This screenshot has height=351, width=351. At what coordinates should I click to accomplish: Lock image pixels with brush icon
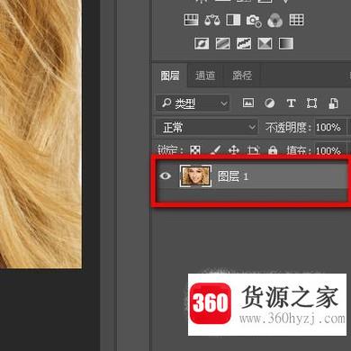[215, 150]
